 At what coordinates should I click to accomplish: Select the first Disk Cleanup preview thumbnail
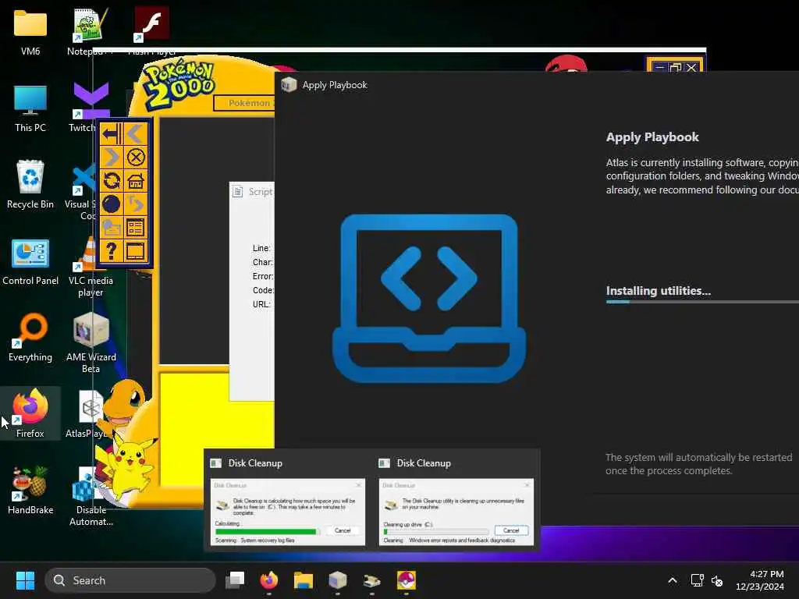(x=287, y=511)
